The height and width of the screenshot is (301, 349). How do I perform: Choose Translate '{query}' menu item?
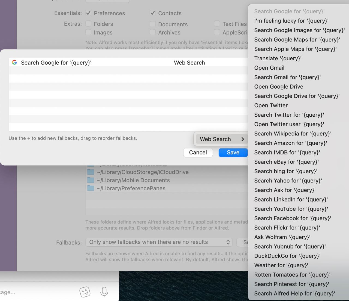pyautogui.click(x=299, y=58)
